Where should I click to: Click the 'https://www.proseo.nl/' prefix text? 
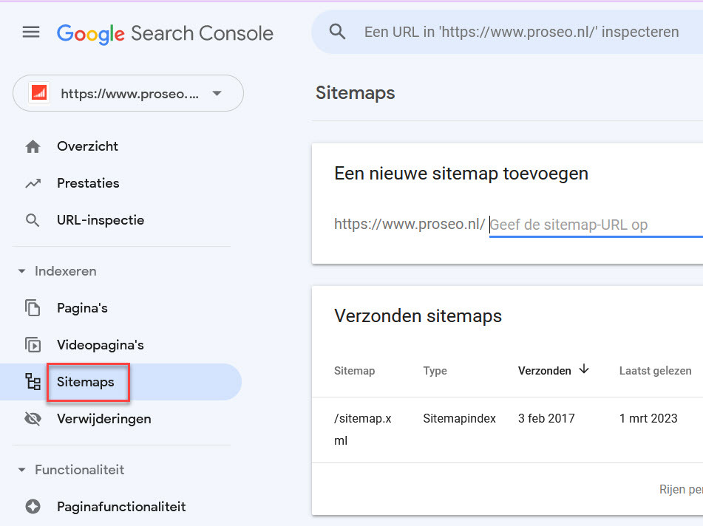410,224
